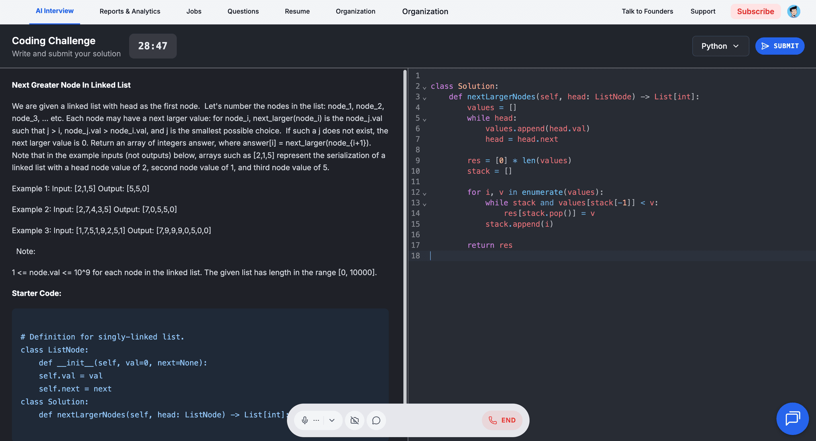Screen dimensions: 816x441
Task: Expand the microphone device selection chevron
Action: 332,420
